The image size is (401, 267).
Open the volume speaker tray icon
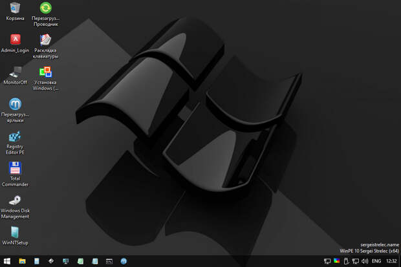pos(364,261)
